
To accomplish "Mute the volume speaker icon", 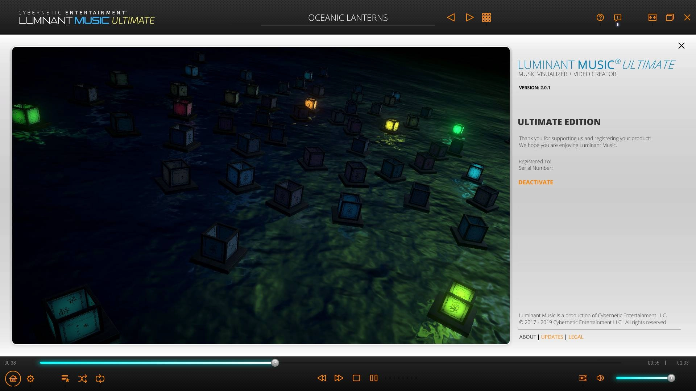I will coord(600,378).
